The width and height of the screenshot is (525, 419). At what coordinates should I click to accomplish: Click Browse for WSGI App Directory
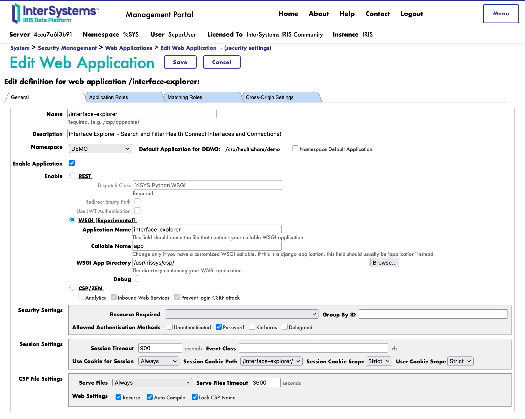pyautogui.click(x=384, y=263)
